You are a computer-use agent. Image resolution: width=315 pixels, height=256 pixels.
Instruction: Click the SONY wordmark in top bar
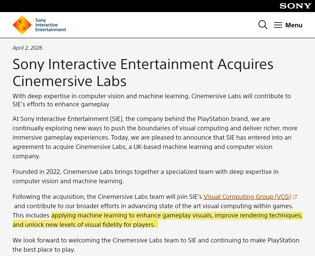pyautogui.click(x=295, y=6)
